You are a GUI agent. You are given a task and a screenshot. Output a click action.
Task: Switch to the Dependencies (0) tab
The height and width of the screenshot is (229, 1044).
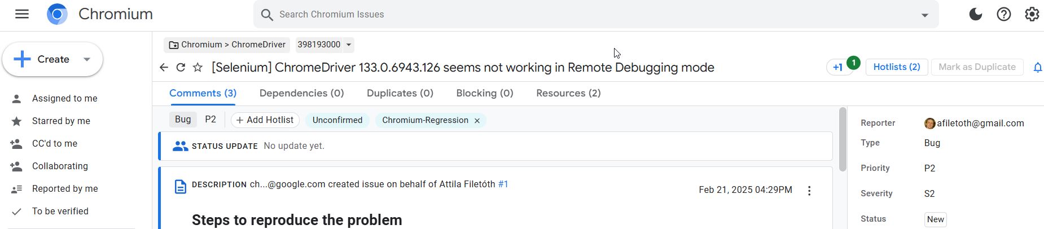click(x=301, y=93)
